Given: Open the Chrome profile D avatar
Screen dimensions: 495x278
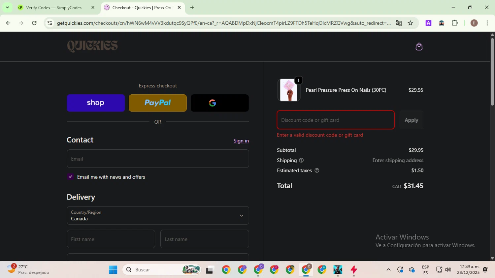Looking at the screenshot, I should click(x=474, y=23).
